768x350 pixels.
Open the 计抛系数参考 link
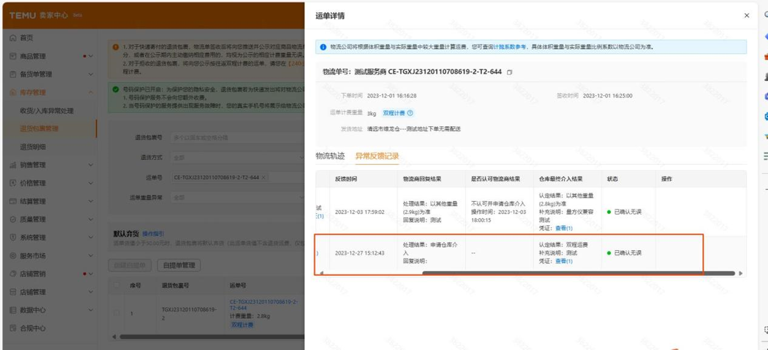point(509,47)
